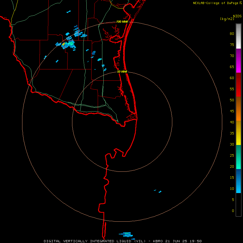Click the legend value 60
The width and height of the screenshot is (243, 243).
click(232, 78)
